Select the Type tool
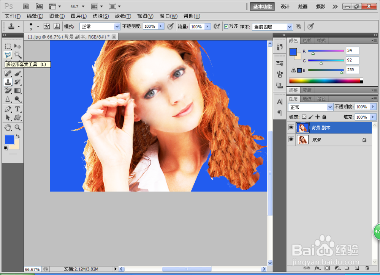Viewport: 380px width, 275px height. [x=17, y=109]
